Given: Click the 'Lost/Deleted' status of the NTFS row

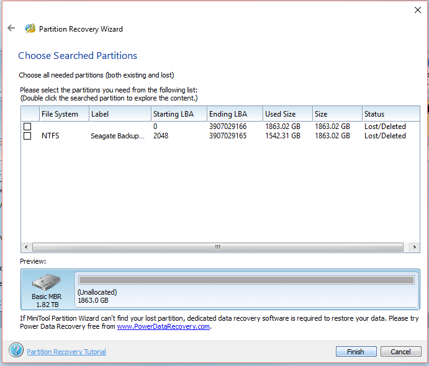Looking at the screenshot, I should [385, 136].
